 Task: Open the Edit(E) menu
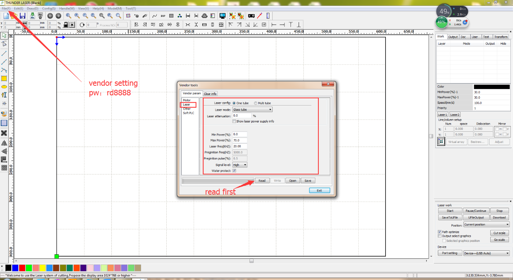coord(19,8)
